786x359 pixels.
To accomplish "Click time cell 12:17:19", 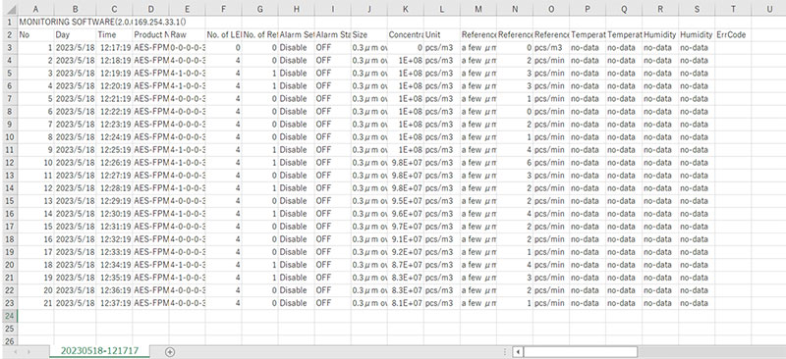I will [x=114, y=47].
